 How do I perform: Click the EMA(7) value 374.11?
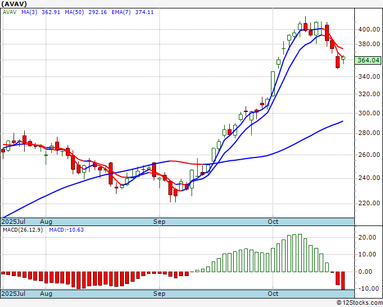[144, 12]
